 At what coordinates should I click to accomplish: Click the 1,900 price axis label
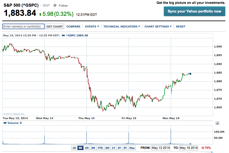coord(218,47)
